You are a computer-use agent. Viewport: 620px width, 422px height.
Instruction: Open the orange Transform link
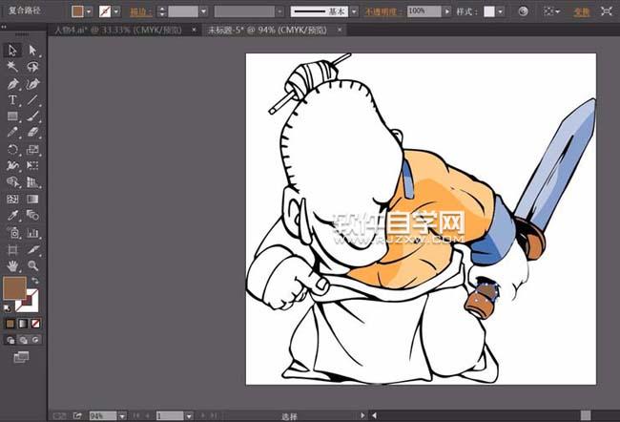(581, 12)
